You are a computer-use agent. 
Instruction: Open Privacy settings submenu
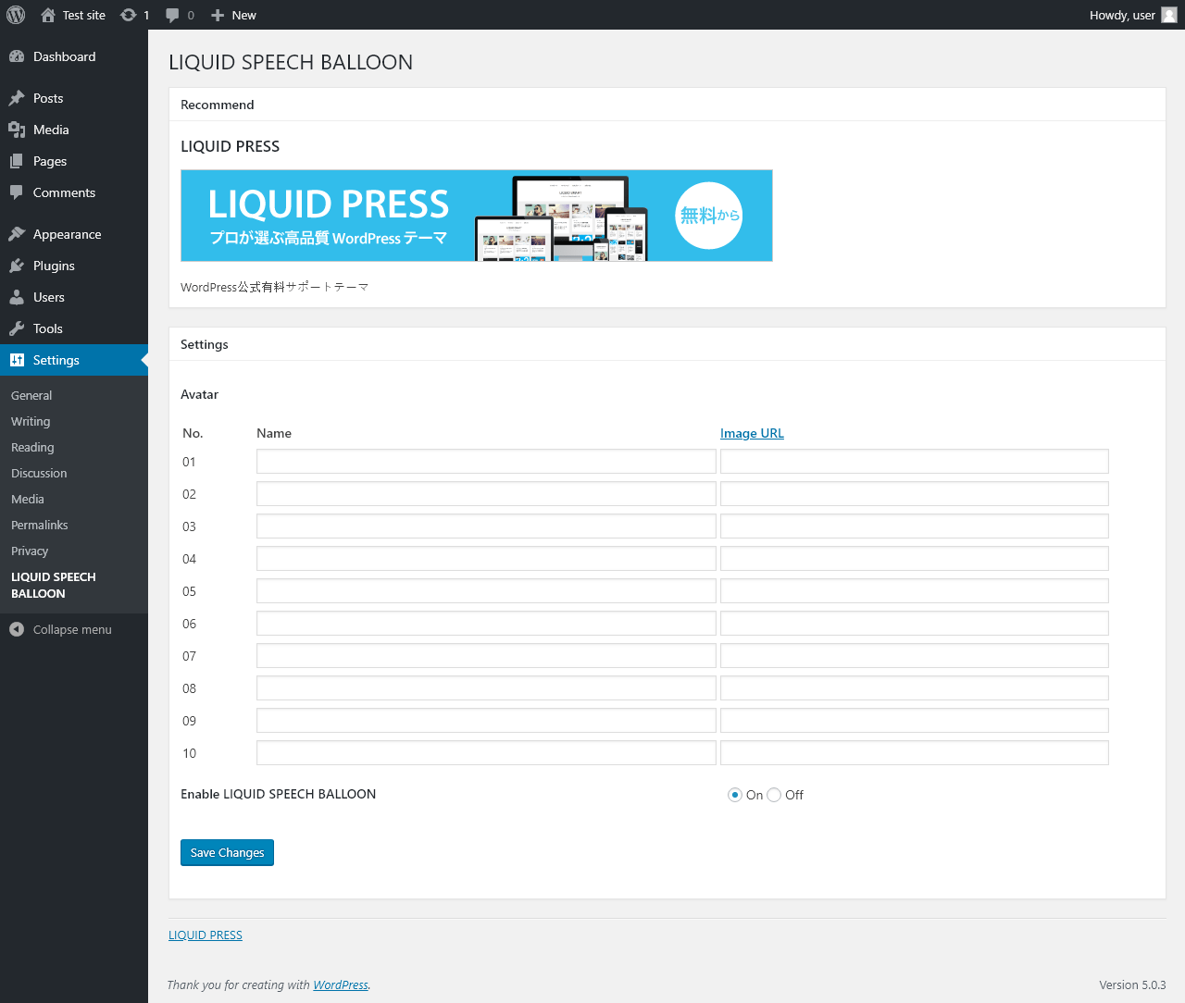30,551
